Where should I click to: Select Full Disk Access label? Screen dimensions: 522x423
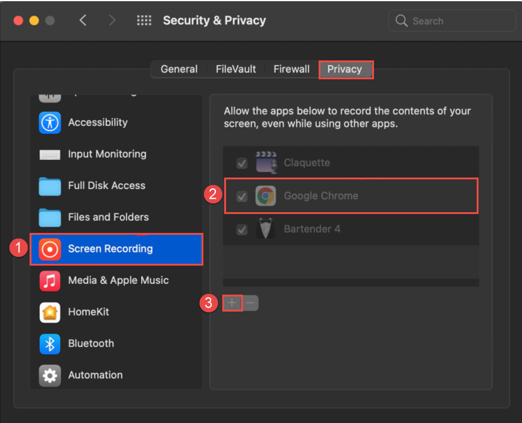tap(106, 185)
